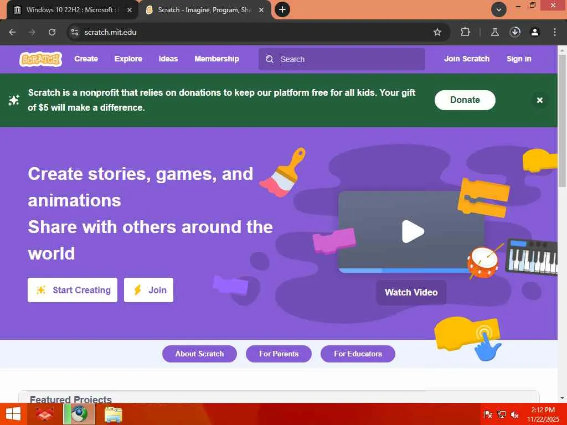Open the browser Extensions puzzle icon
This screenshot has width=567, height=425.
coord(465,32)
